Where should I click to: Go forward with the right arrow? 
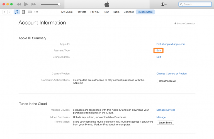point(10,12)
